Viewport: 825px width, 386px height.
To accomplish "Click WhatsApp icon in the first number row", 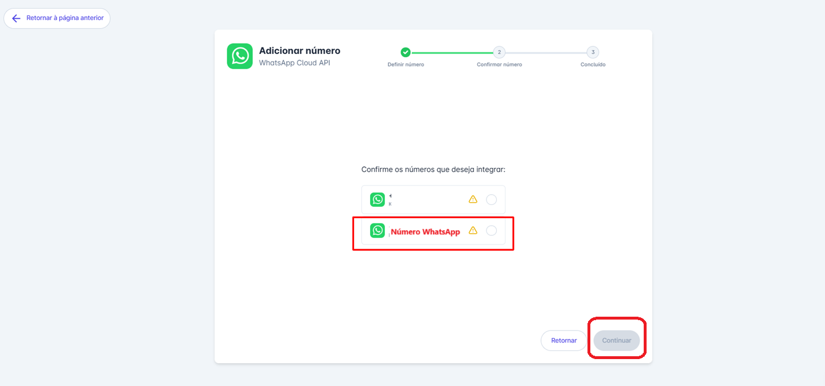I will point(378,199).
